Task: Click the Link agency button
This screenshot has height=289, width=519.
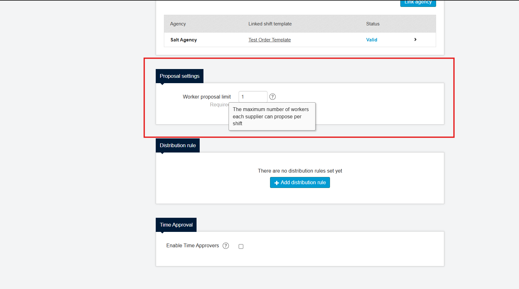Action: (418, 3)
